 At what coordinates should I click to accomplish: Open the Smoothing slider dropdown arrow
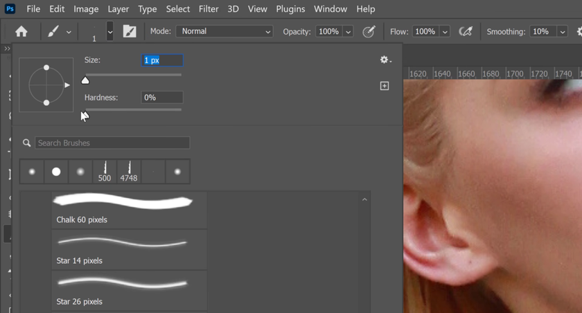563,32
